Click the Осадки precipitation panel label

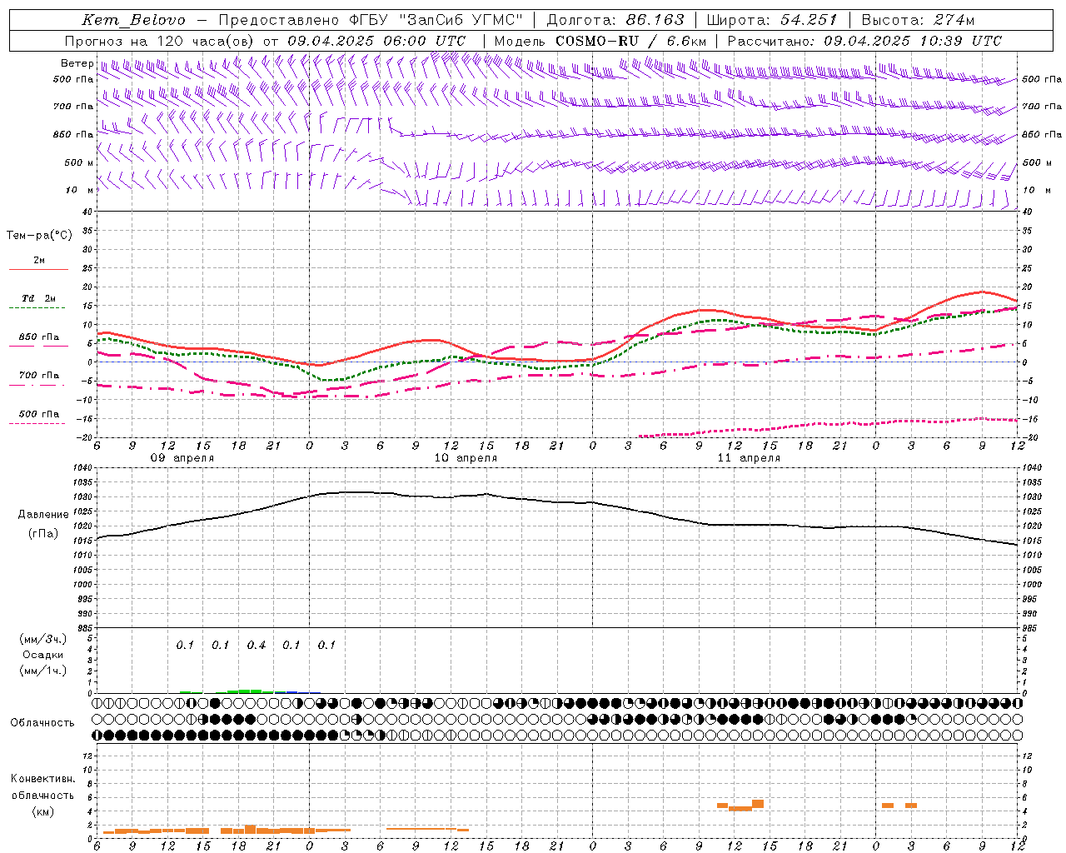(43, 655)
